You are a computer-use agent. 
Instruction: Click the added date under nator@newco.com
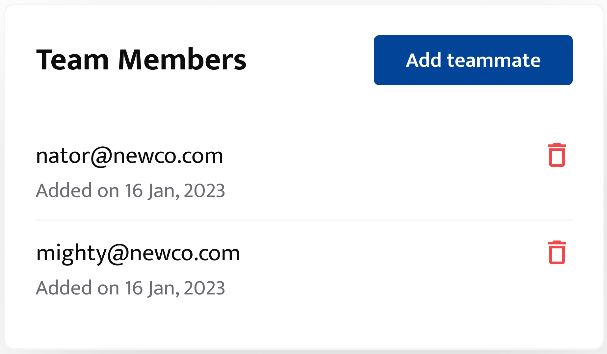tap(130, 190)
